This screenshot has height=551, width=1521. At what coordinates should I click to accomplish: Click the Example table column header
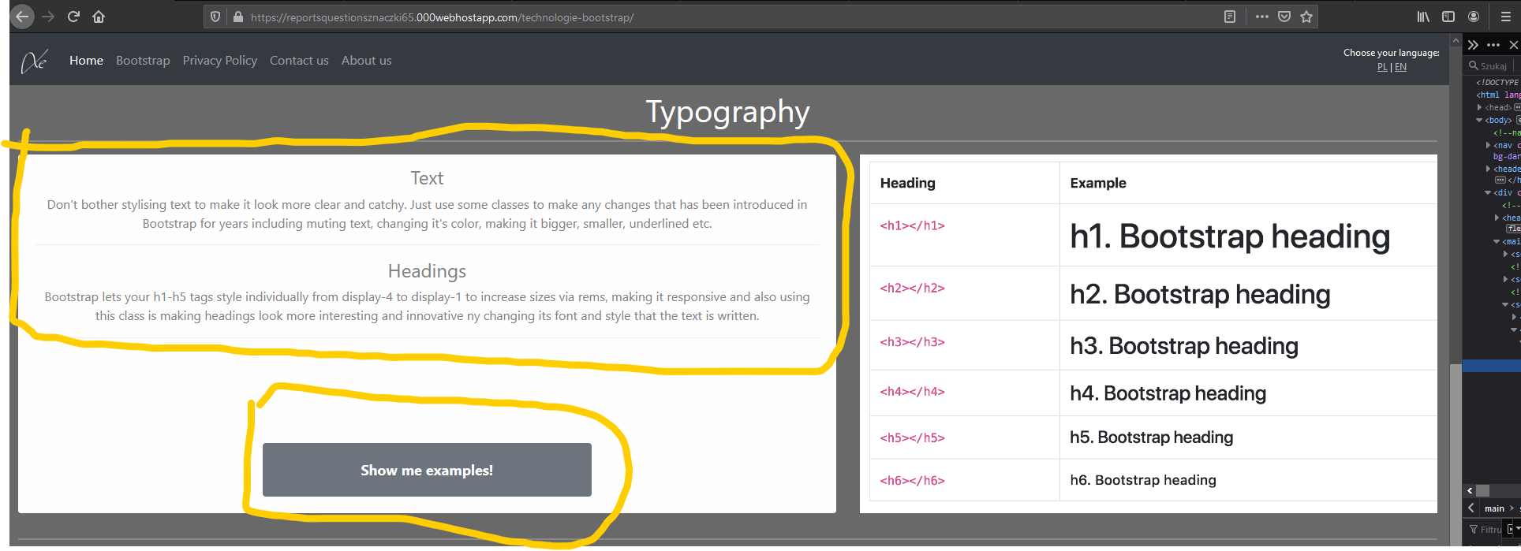[x=1097, y=183]
